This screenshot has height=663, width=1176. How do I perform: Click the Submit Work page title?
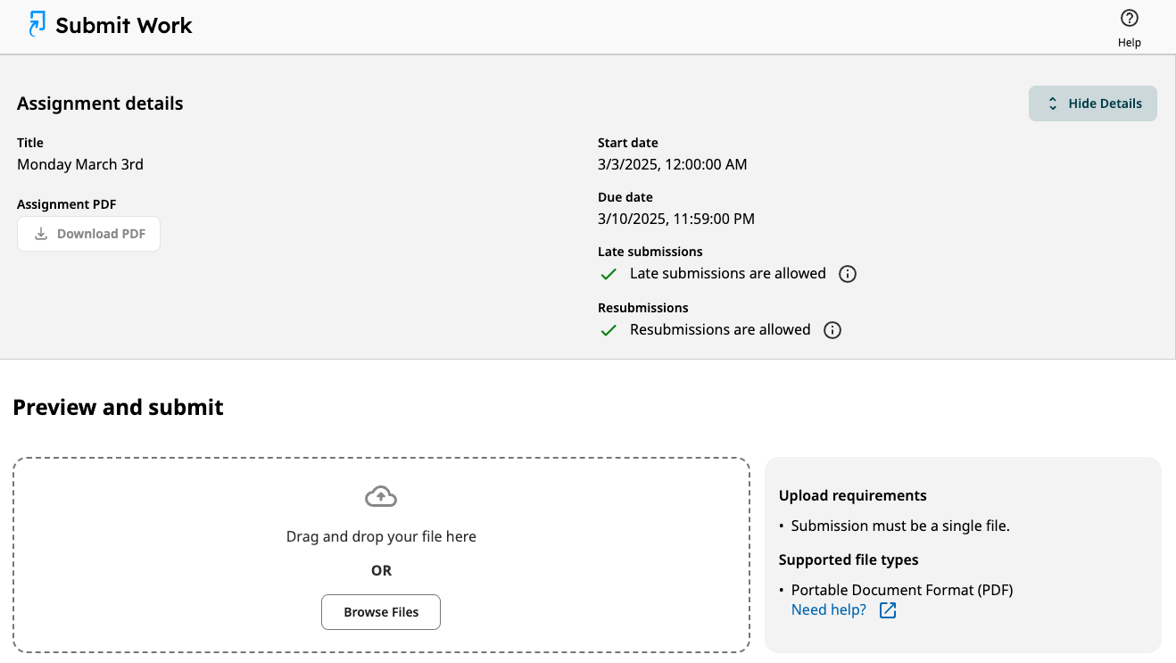[124, 26]
